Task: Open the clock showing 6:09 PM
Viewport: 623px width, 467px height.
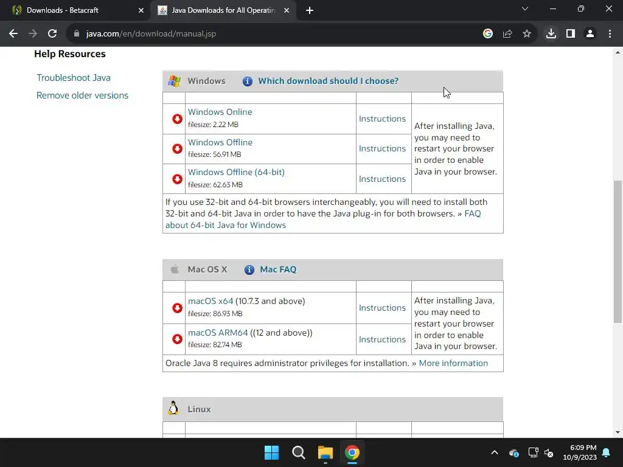Action: pos(580,452)
